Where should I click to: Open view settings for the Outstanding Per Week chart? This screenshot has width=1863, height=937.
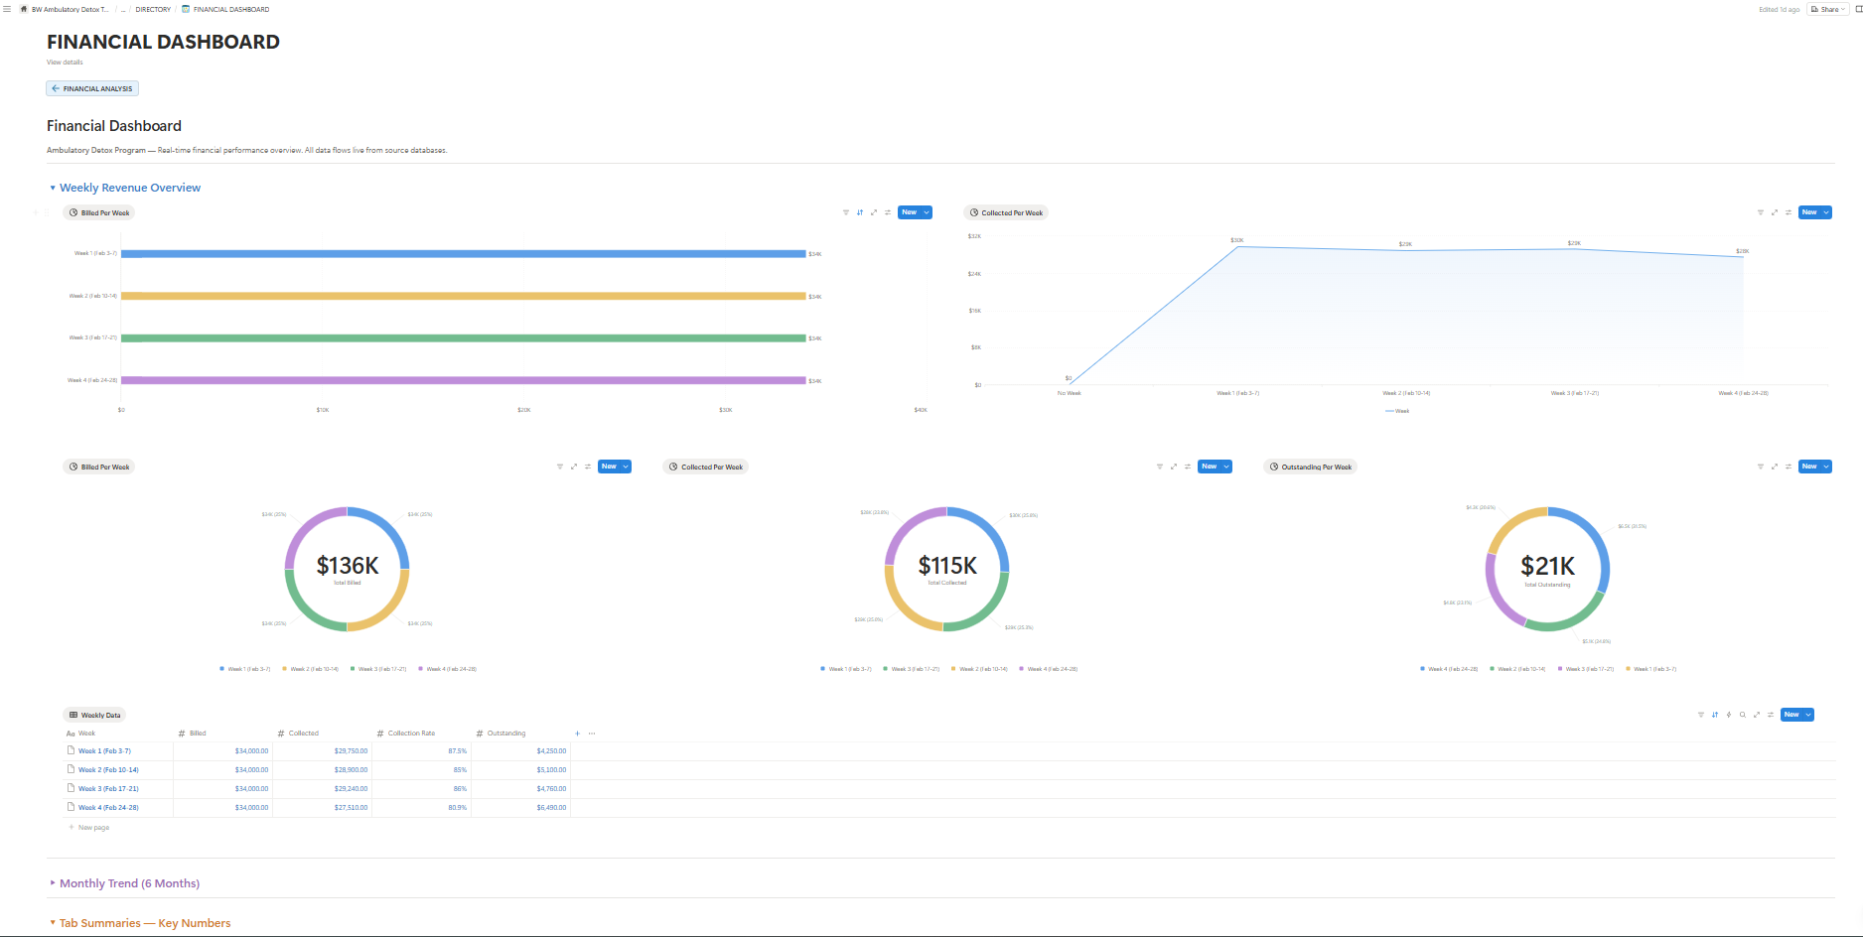1788,467
